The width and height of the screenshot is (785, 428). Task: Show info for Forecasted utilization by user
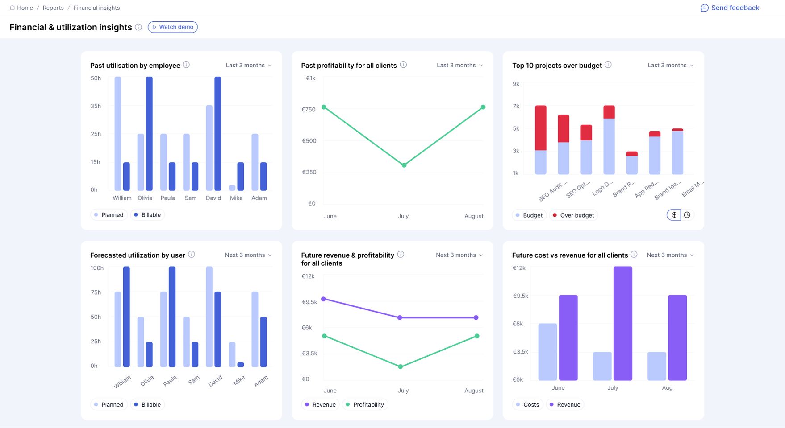click(x=192, y=255)
